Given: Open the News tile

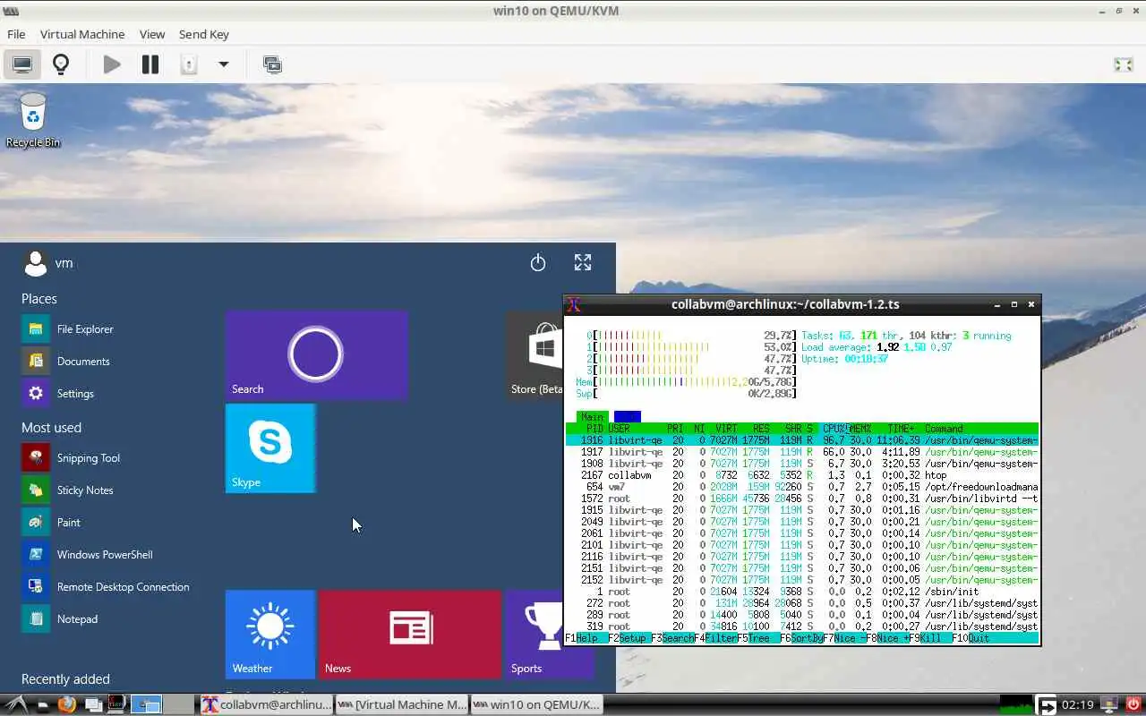Looking at the screenshot, I should click(x=410, y=635).
